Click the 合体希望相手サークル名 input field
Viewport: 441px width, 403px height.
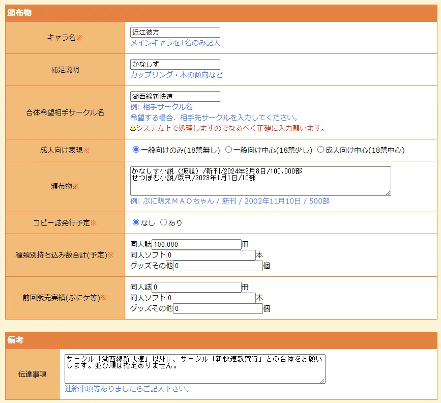[x=175, y=96]
